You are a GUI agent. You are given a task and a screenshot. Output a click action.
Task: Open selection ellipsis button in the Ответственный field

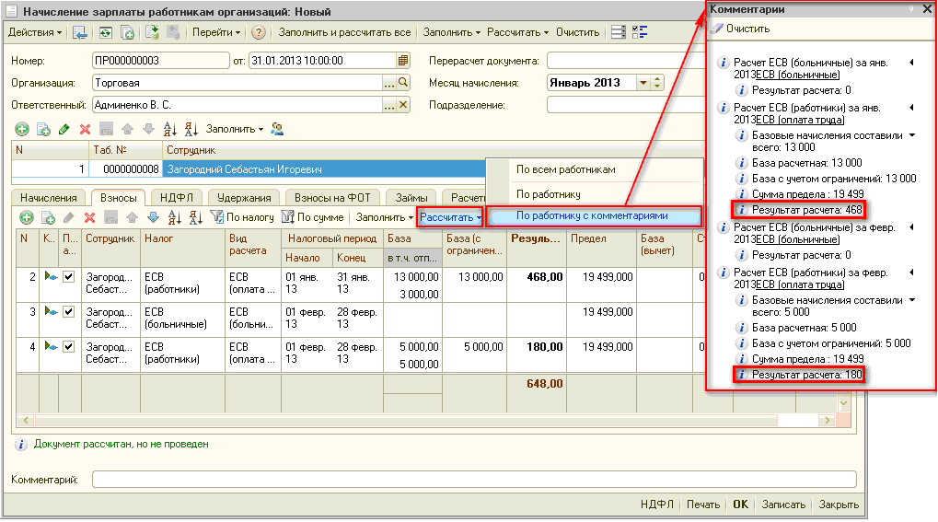point(389,105)
